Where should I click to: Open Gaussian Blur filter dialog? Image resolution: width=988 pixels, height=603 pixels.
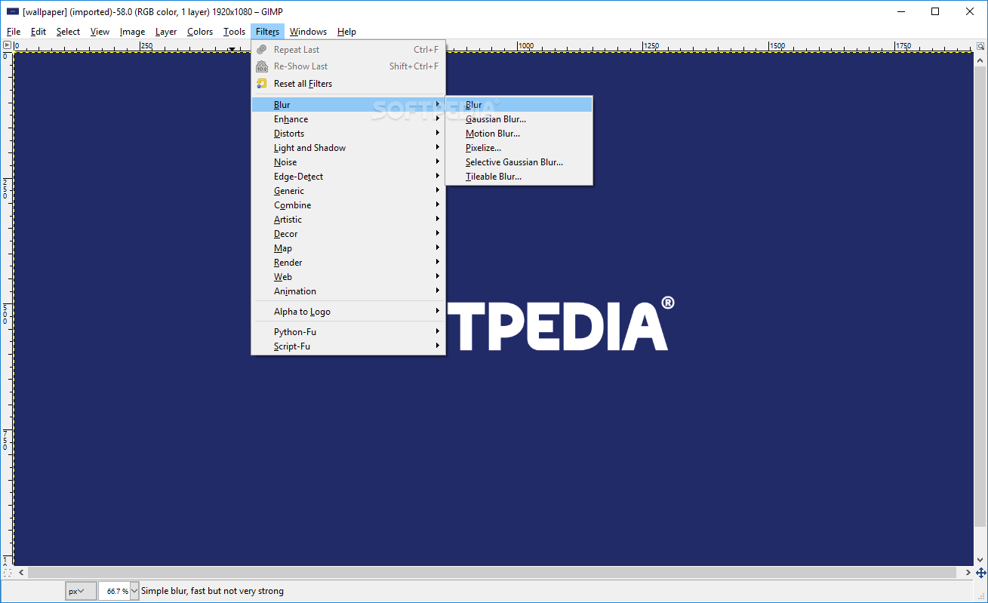519,119
